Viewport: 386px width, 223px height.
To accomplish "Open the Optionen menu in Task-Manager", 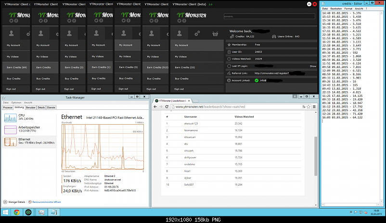I will [16, 103].
